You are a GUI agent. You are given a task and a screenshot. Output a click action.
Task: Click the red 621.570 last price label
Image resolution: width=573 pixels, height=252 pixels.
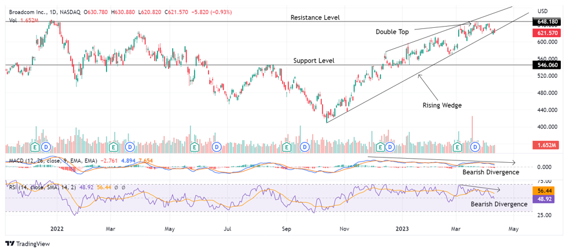pos(548,33)
